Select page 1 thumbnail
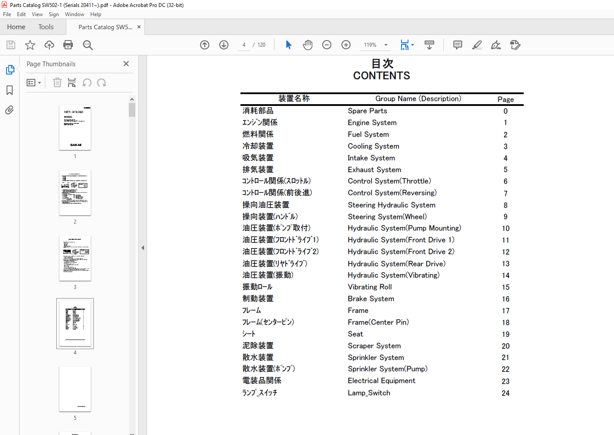 [75, 128]
